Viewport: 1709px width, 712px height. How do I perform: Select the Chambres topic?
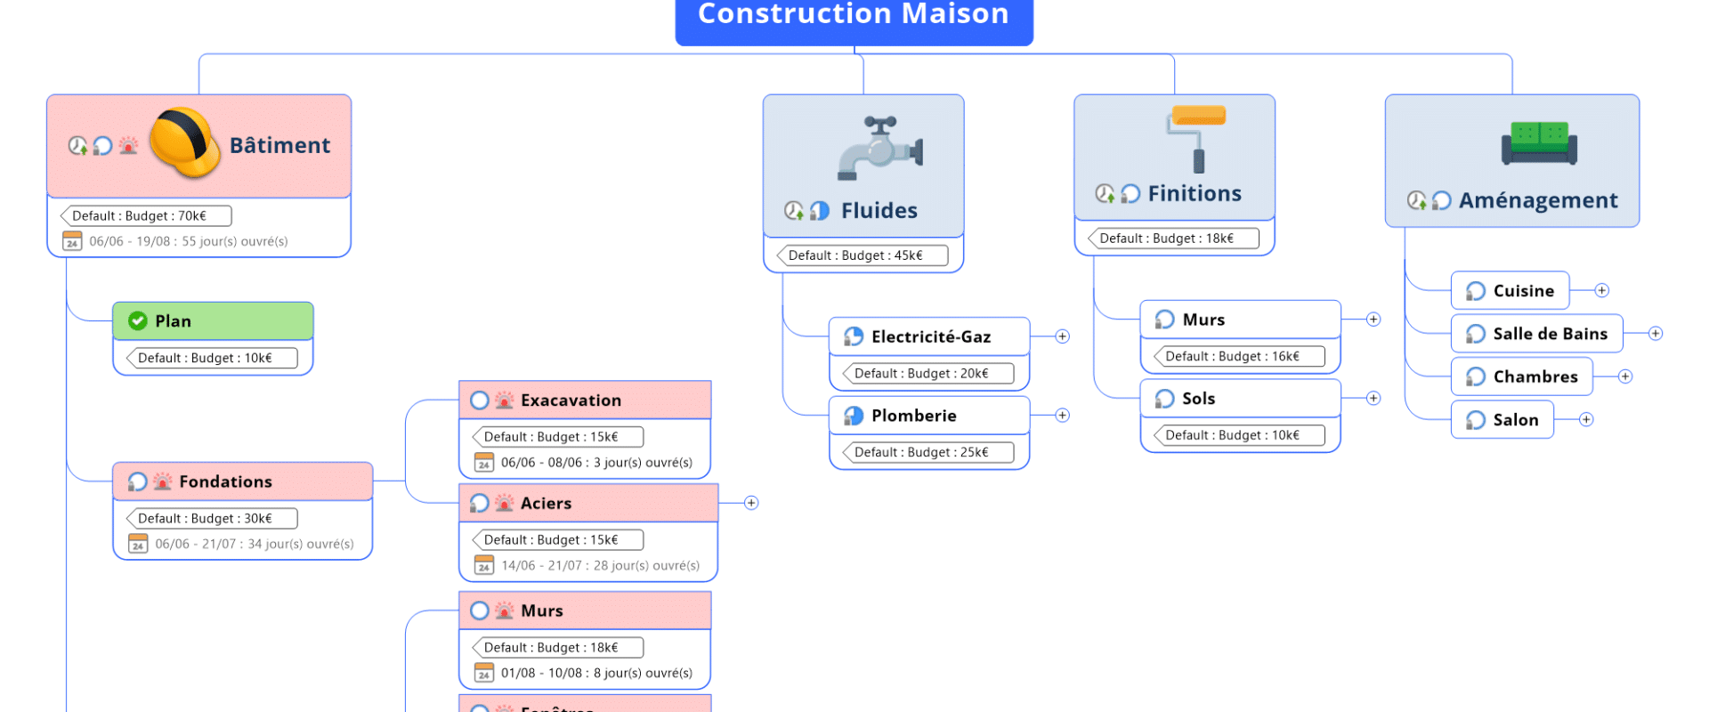(x=1535, y=376)
